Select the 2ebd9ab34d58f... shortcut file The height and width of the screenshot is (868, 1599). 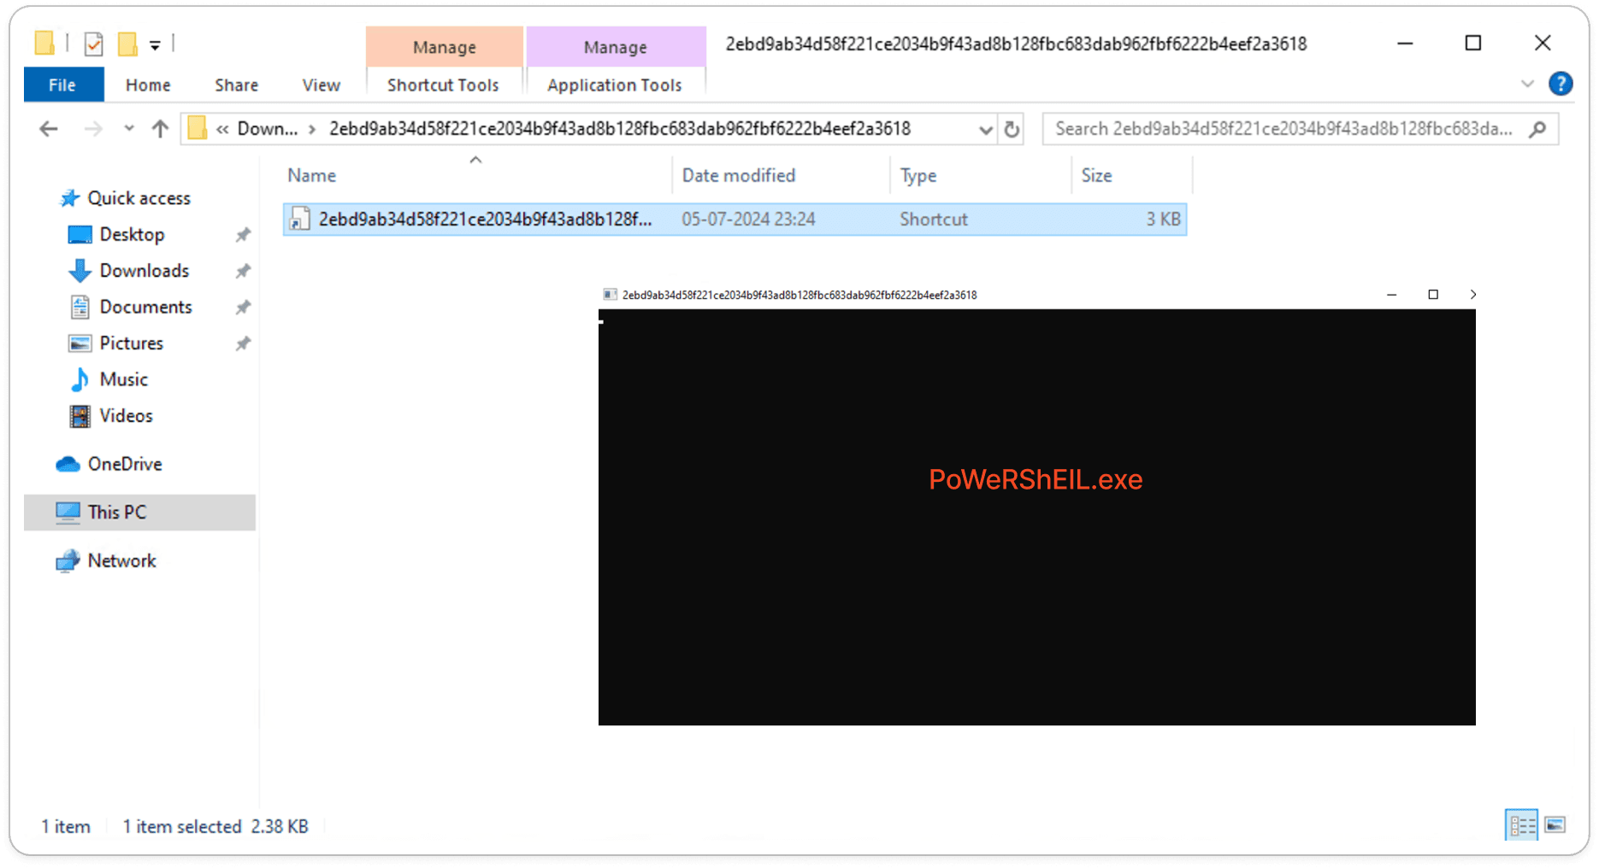735,220
